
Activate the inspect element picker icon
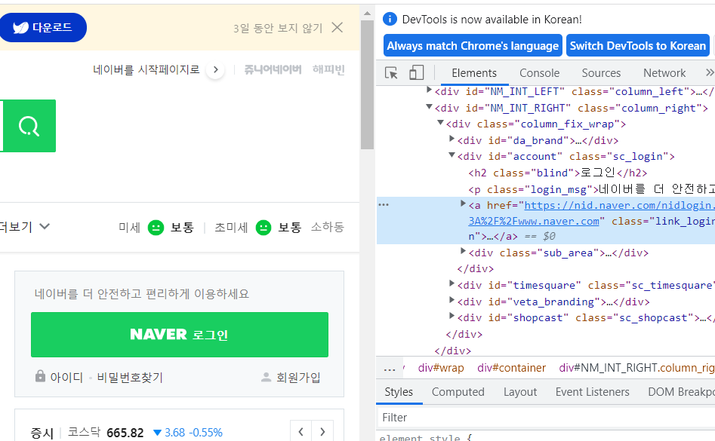391,73
